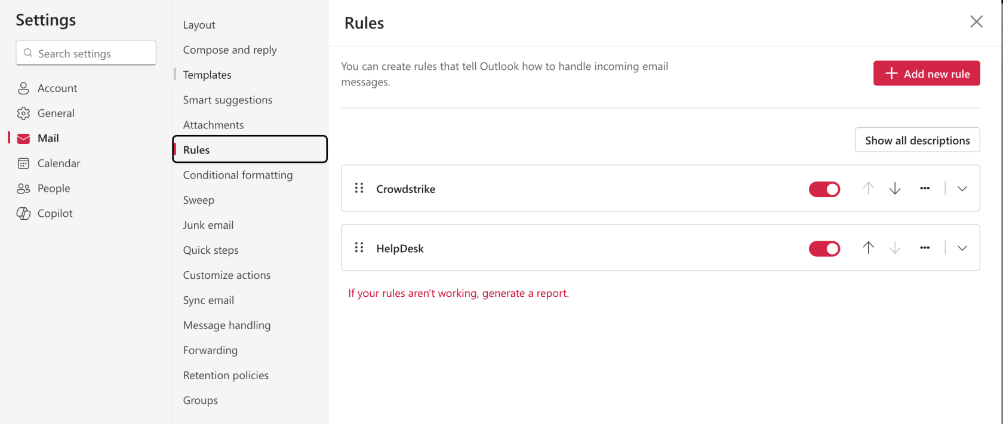The image size is (1003, 424).
Task: Select the Mail envelope icon
Action: tap(23, 139)
